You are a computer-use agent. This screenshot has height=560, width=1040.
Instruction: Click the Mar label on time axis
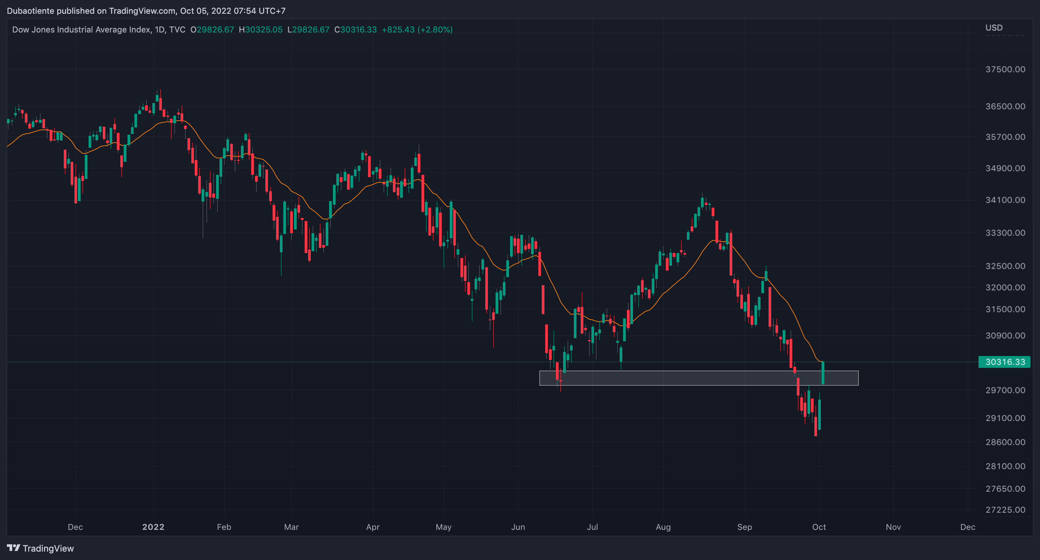[x=291, y=527]
